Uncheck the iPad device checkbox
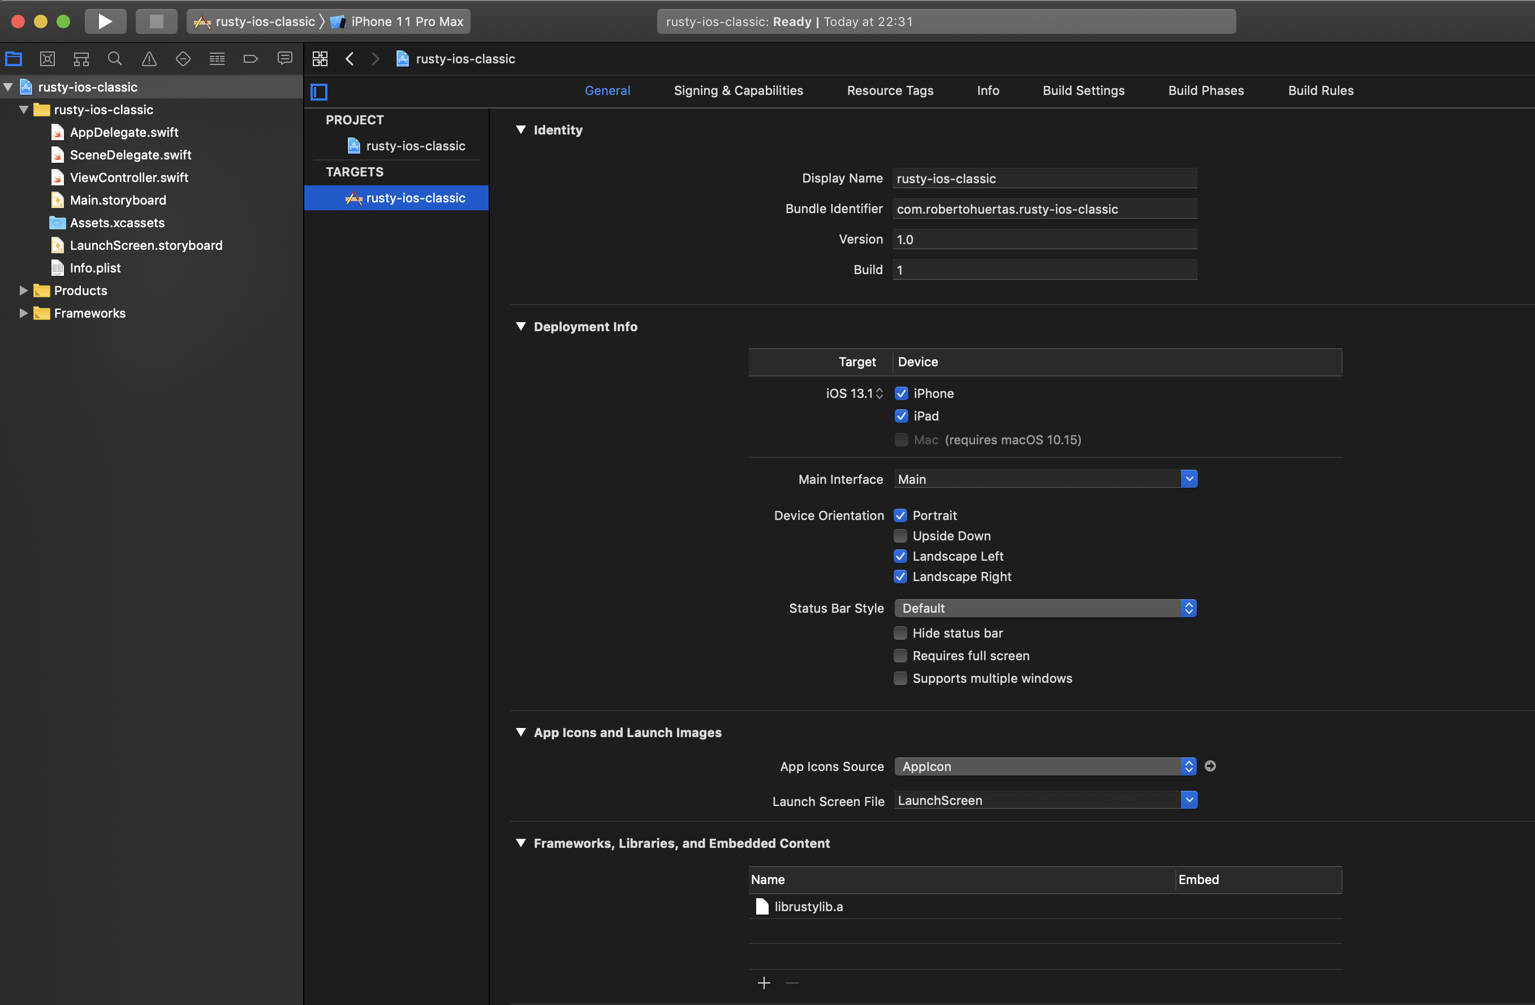Viewport: 1535px width, 1005px height. [x=901, y=416]
